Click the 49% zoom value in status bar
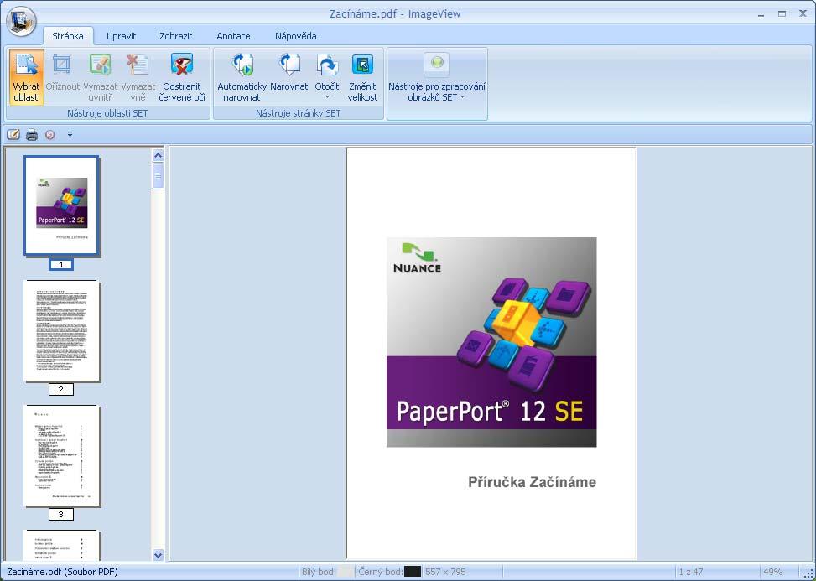 click(772, 572)
